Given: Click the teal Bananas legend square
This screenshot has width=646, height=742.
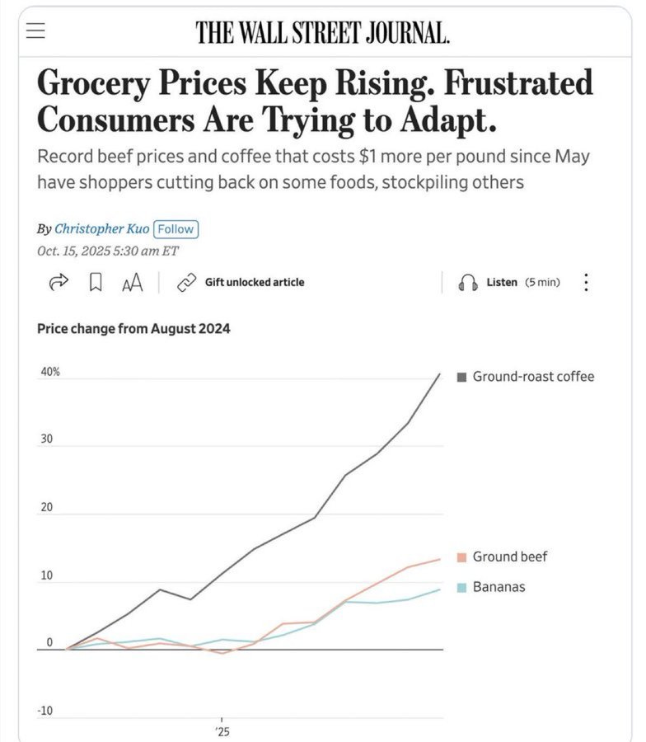Looking at the screenshot, I should tap(461, 587).
